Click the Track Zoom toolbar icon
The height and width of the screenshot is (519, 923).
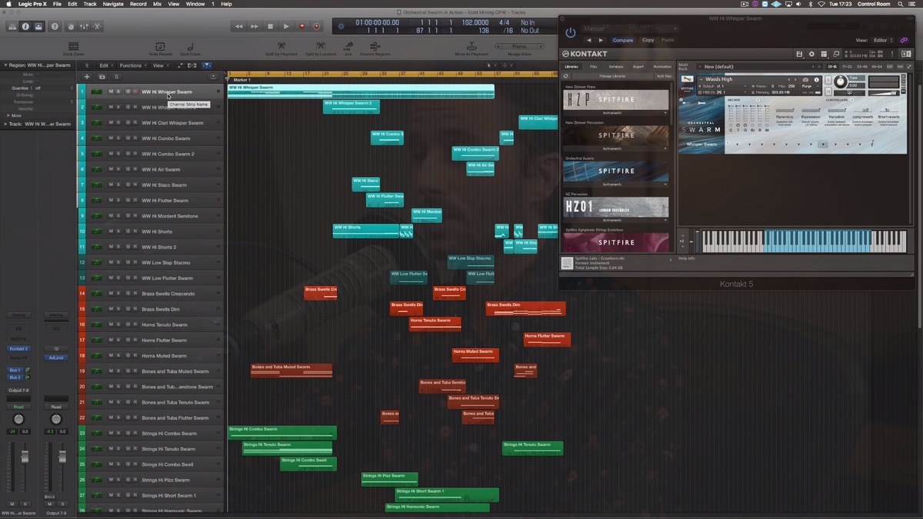coord(73,46)
